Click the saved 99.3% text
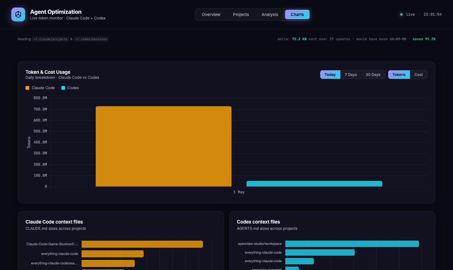Screen dimensions: 453x270 point(424,39)
